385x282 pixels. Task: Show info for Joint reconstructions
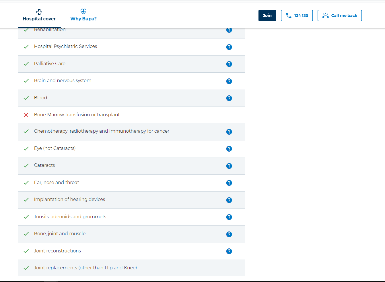point(229,251)
